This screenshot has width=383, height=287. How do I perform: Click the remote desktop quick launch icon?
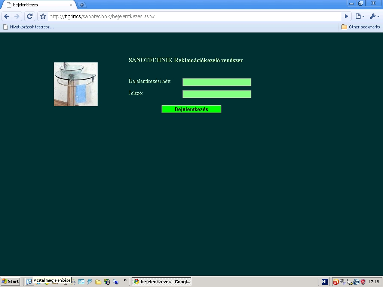[x=116, y=282]
